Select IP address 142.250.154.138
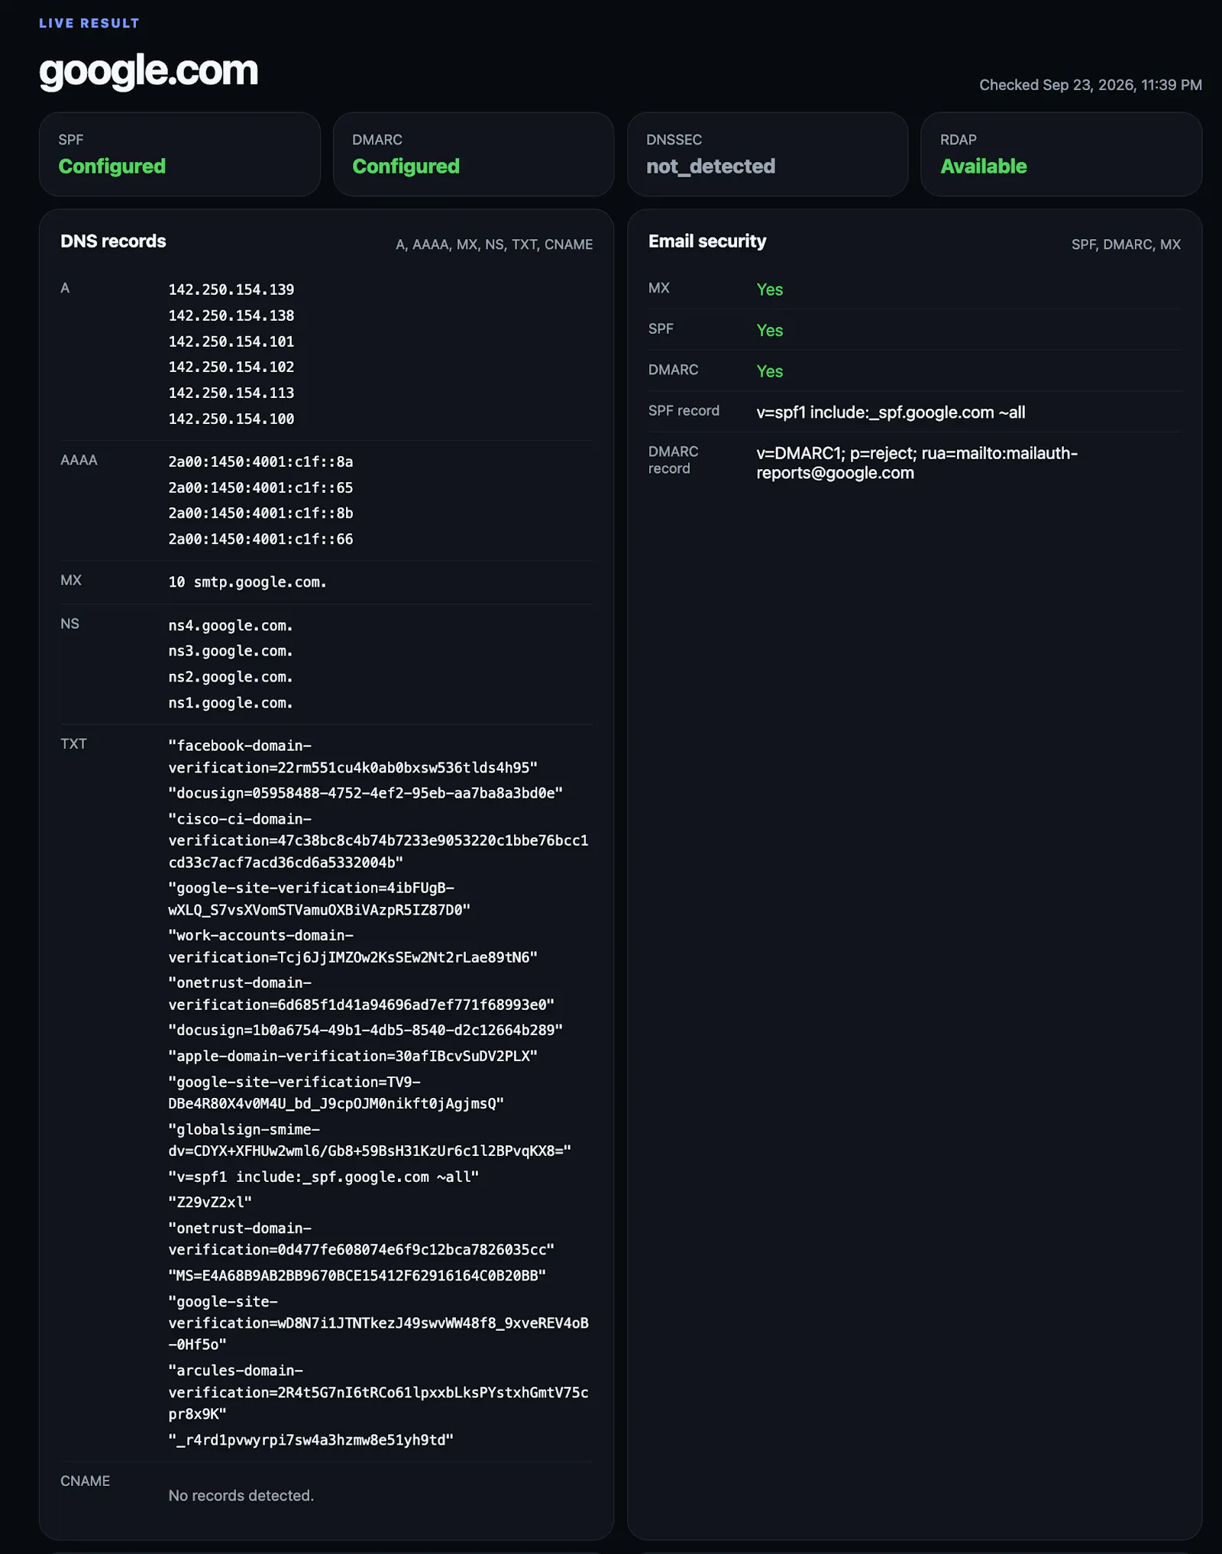The height and width of the screenshot is (1554, 1222). click(x=231, y=316)
